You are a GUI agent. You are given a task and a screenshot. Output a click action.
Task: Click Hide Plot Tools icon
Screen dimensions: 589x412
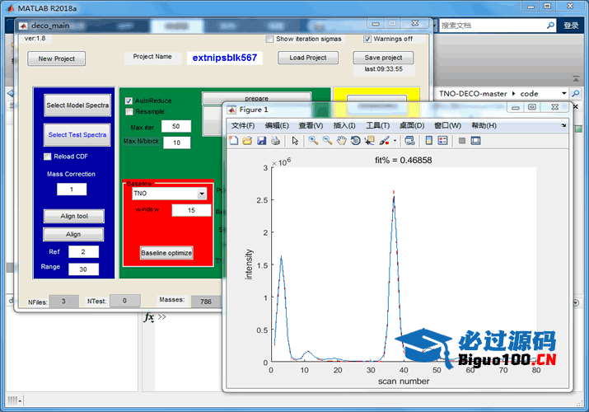coord(462,141)
